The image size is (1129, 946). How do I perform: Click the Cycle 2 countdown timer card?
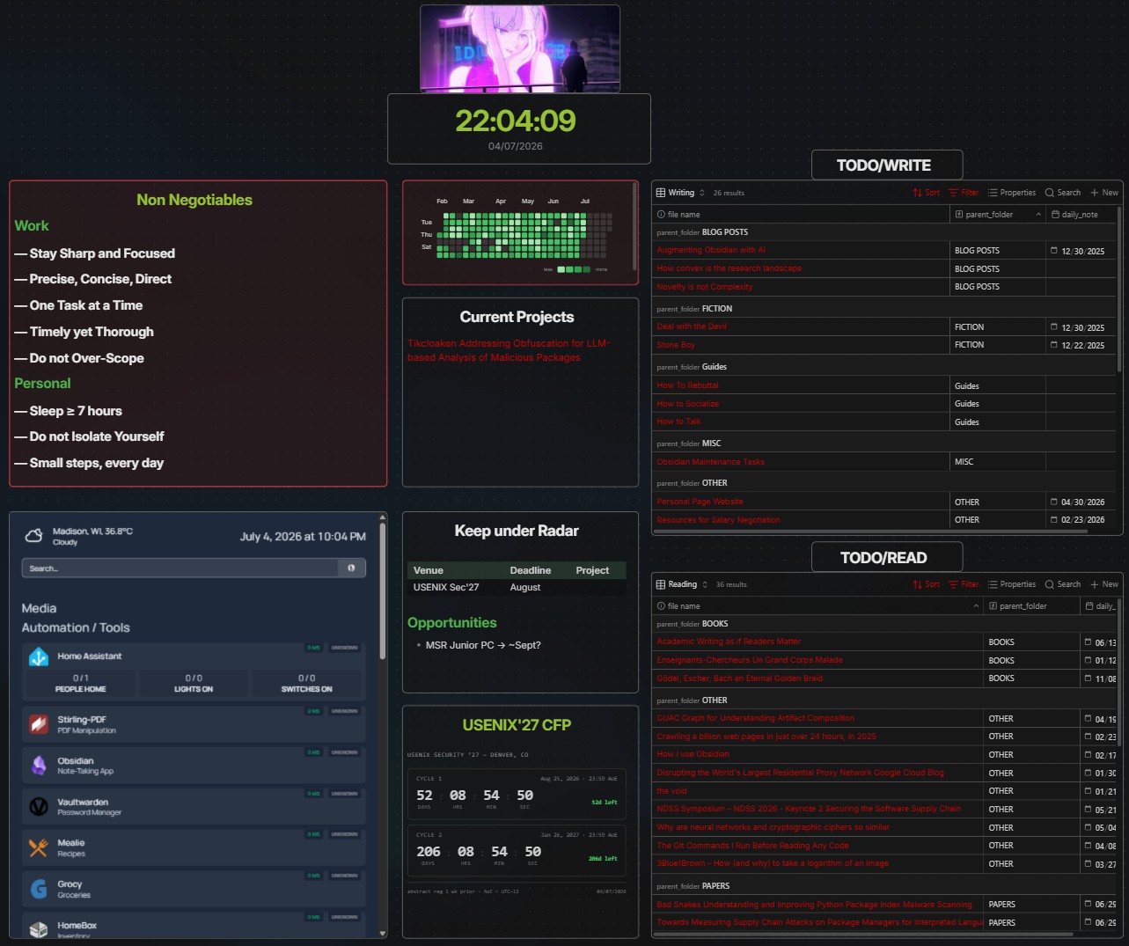517,850
